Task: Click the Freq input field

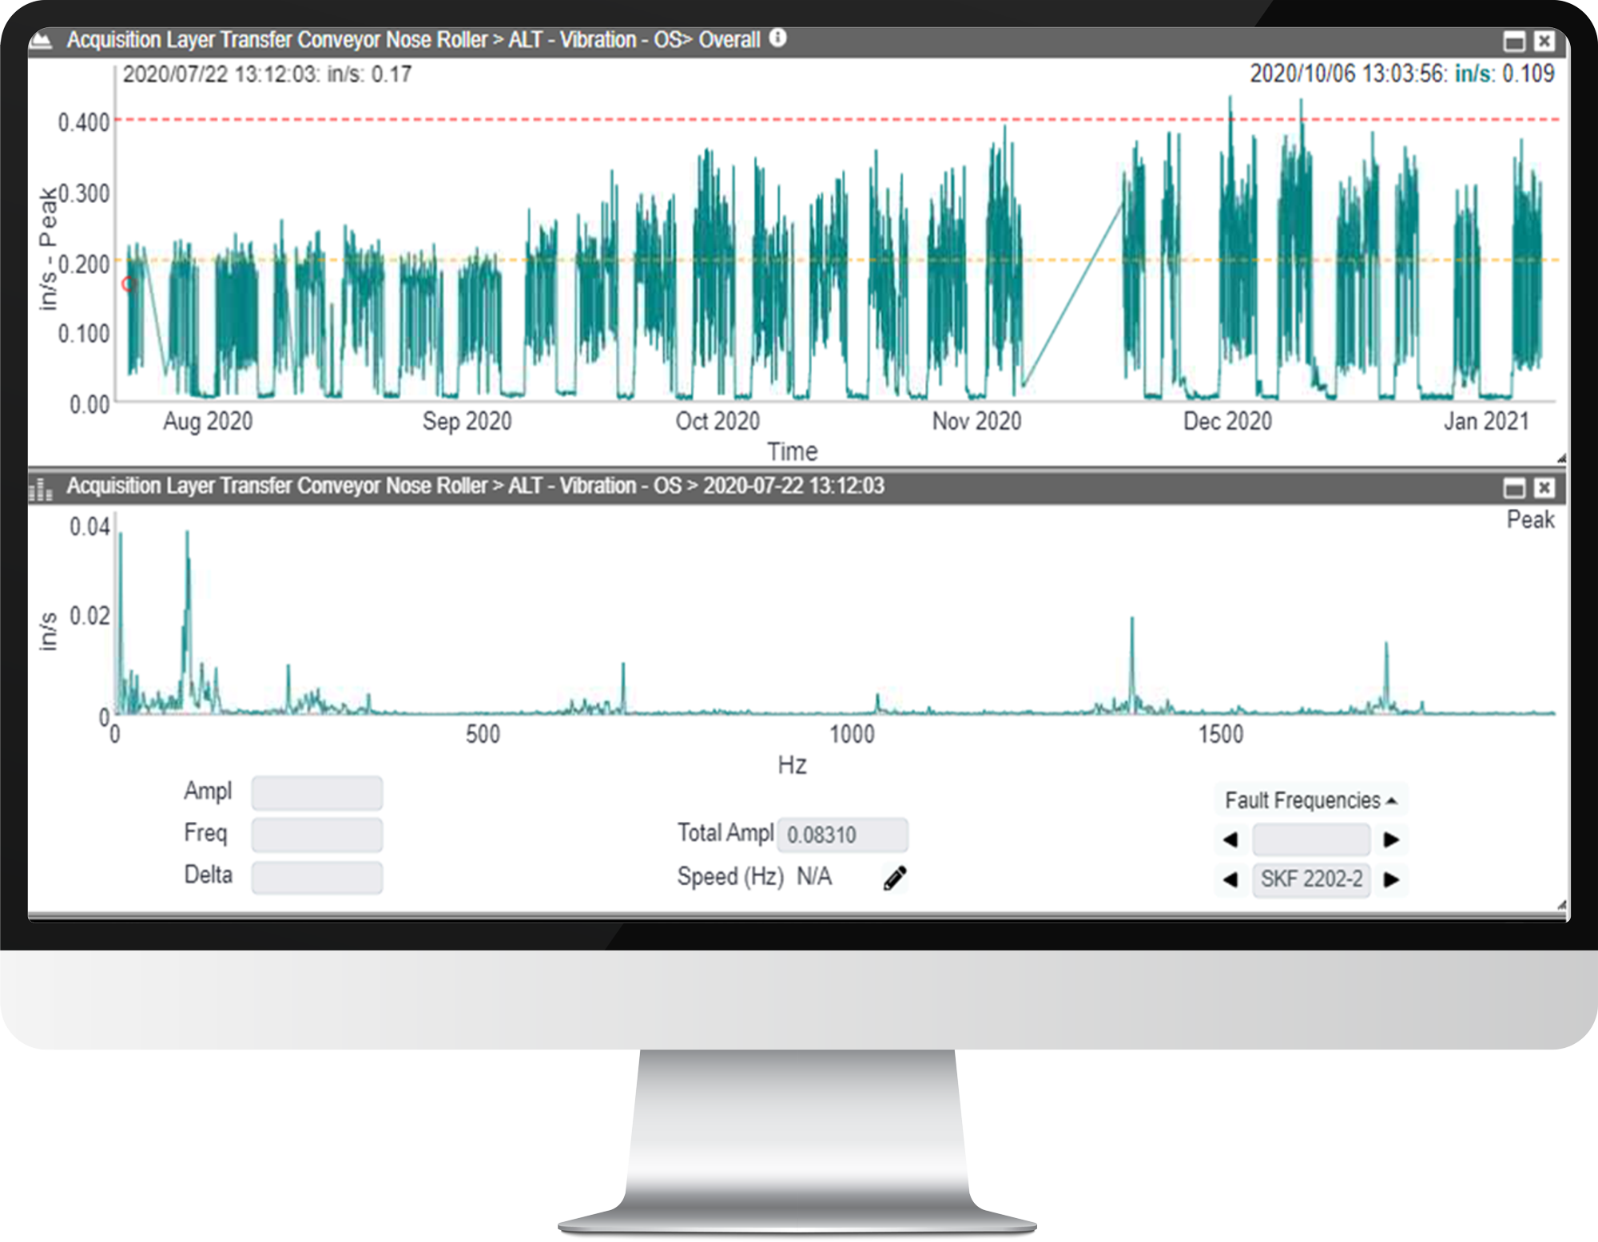Action: tap(316, 834)
